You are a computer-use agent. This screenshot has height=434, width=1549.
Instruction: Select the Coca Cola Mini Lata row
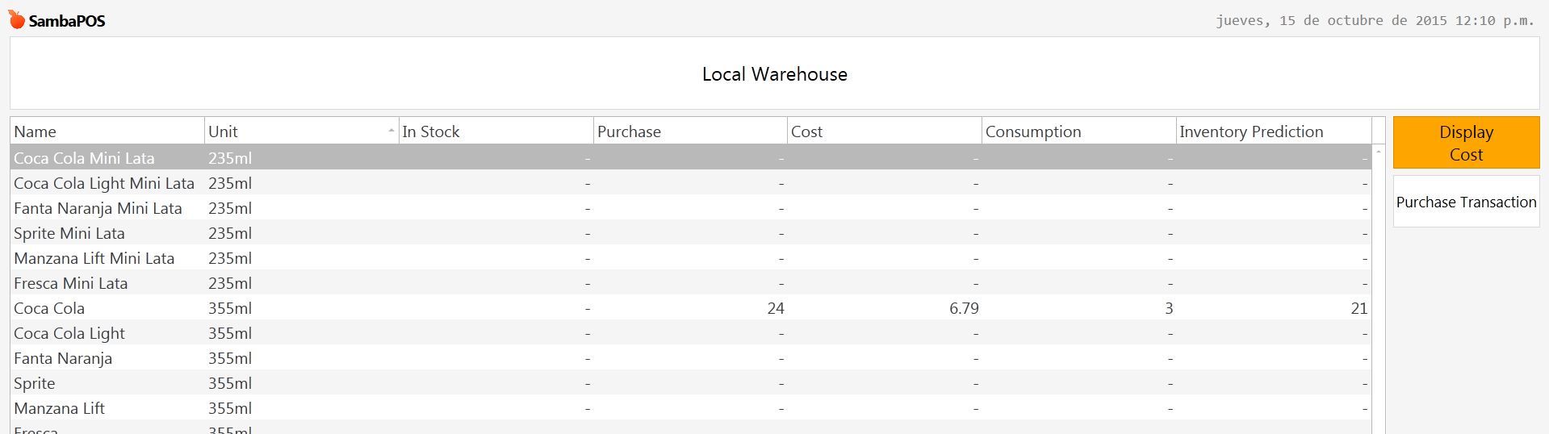pos(691,158)
